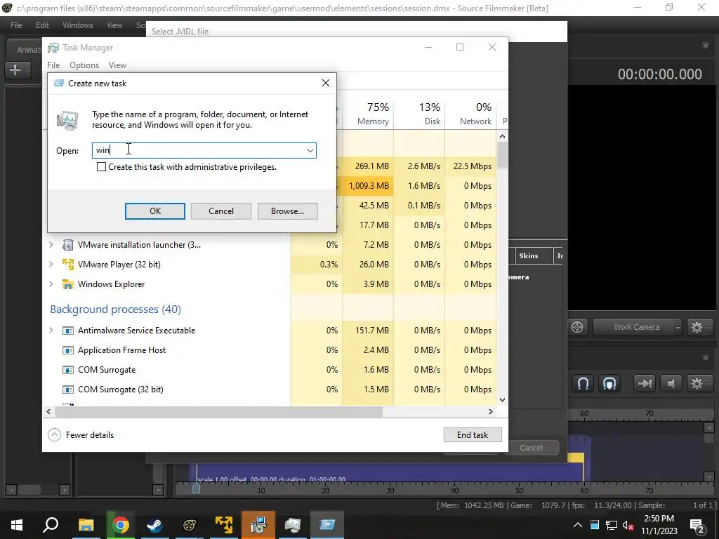Click the COM Surrogate process icon
This screenshot has height=539, width=719.
click(68, 370)
